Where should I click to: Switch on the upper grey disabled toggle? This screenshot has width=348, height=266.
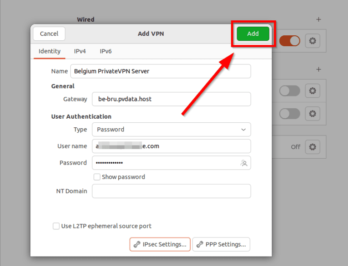tap(290, 91)
